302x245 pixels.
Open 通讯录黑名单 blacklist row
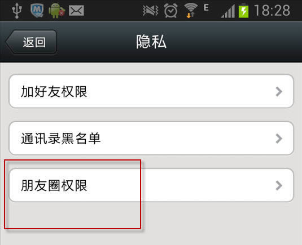point(151,138)
